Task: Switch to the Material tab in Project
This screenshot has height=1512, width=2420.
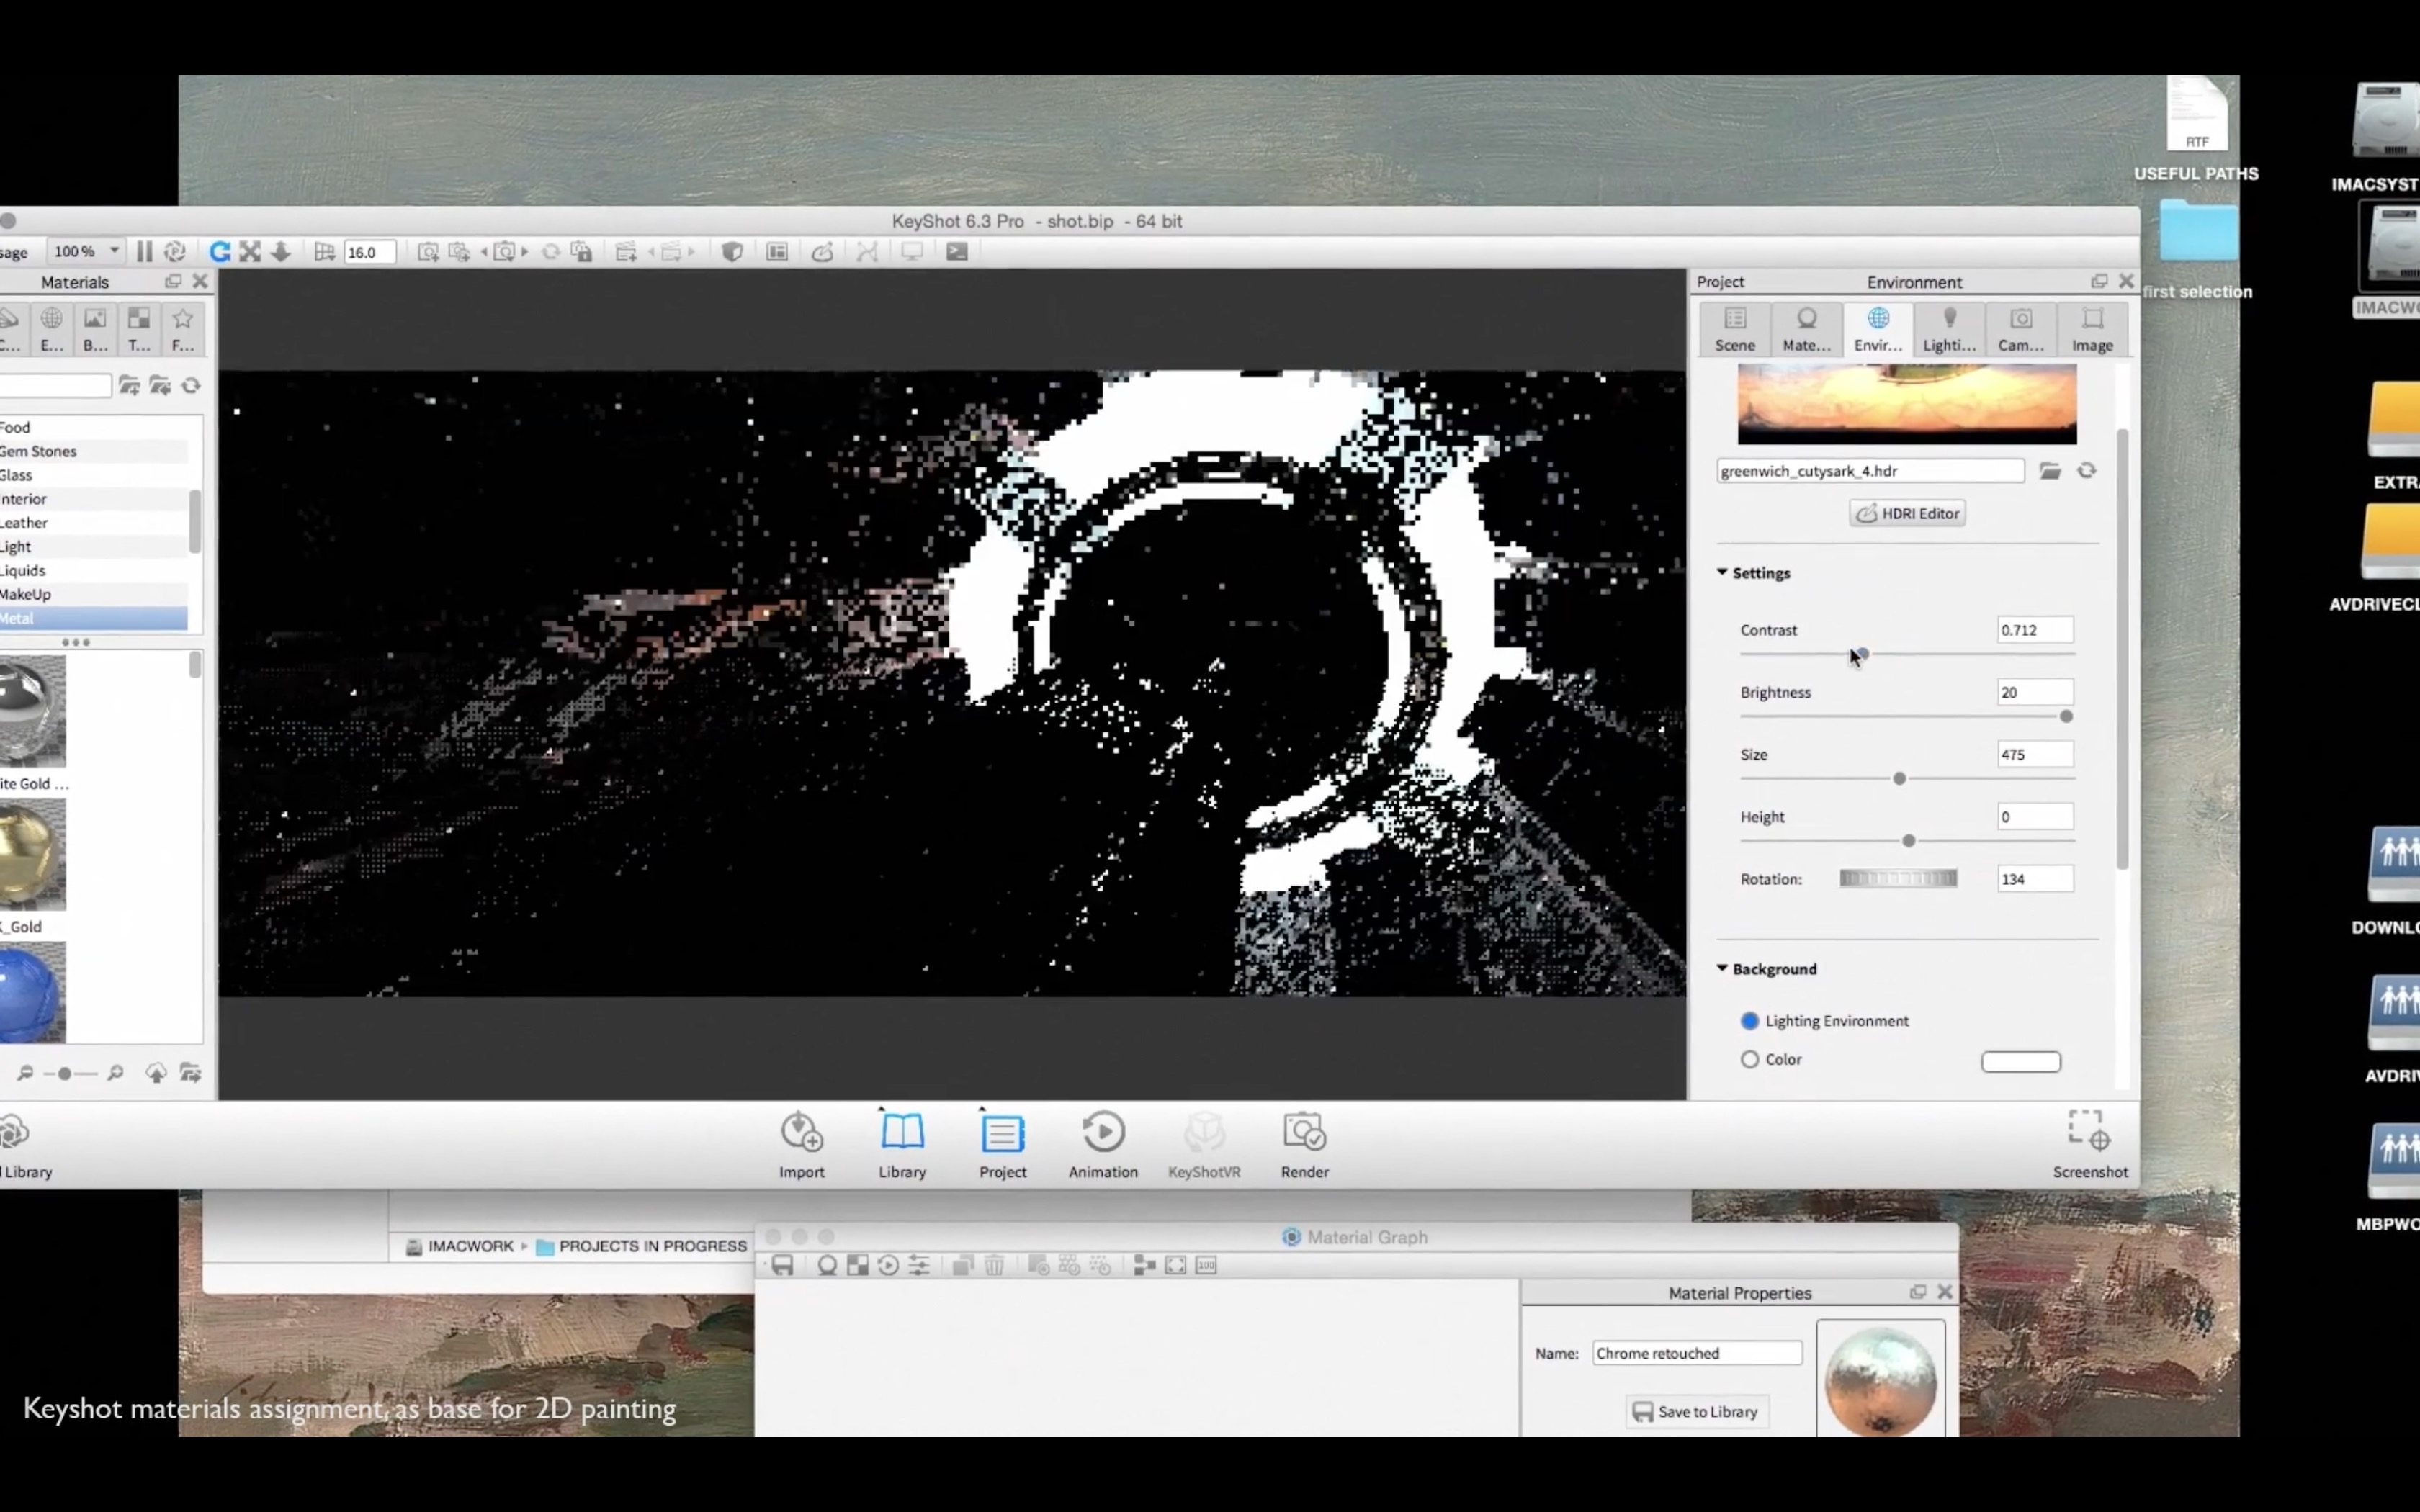Action: pos(1807,330)
